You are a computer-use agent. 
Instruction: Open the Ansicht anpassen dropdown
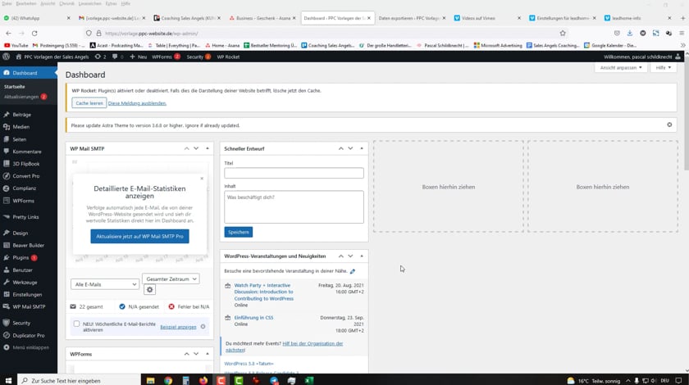(x=621, y=68)
